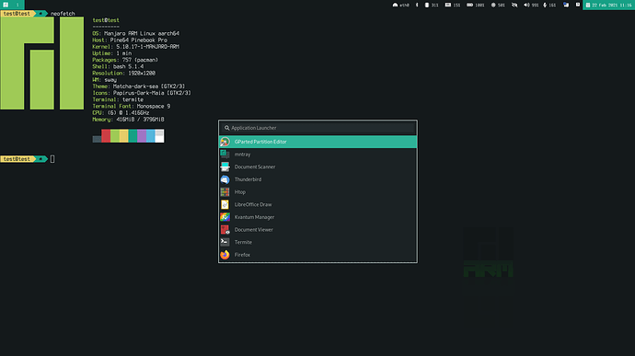
Task: Click the 'WM: sway' line
Action: point(105,80)
